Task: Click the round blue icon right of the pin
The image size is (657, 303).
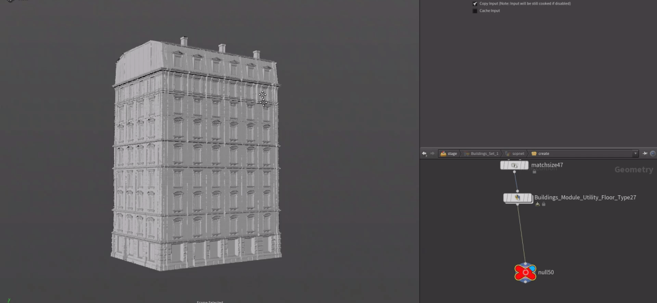Action: coord(653,154)
